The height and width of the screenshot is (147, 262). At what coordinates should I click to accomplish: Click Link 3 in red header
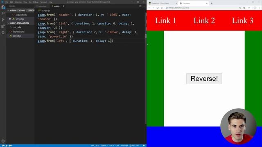click(243, 21)
